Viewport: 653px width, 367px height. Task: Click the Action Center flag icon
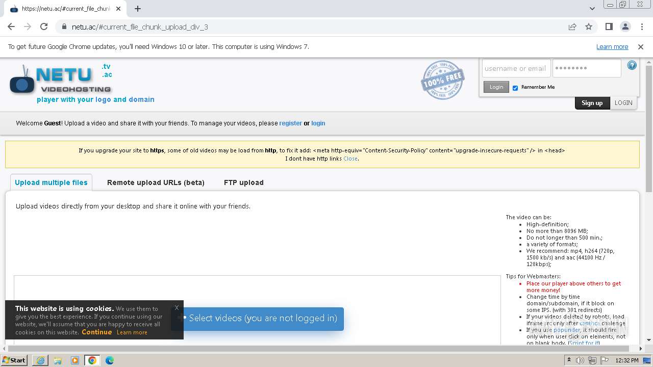[604, 360]
